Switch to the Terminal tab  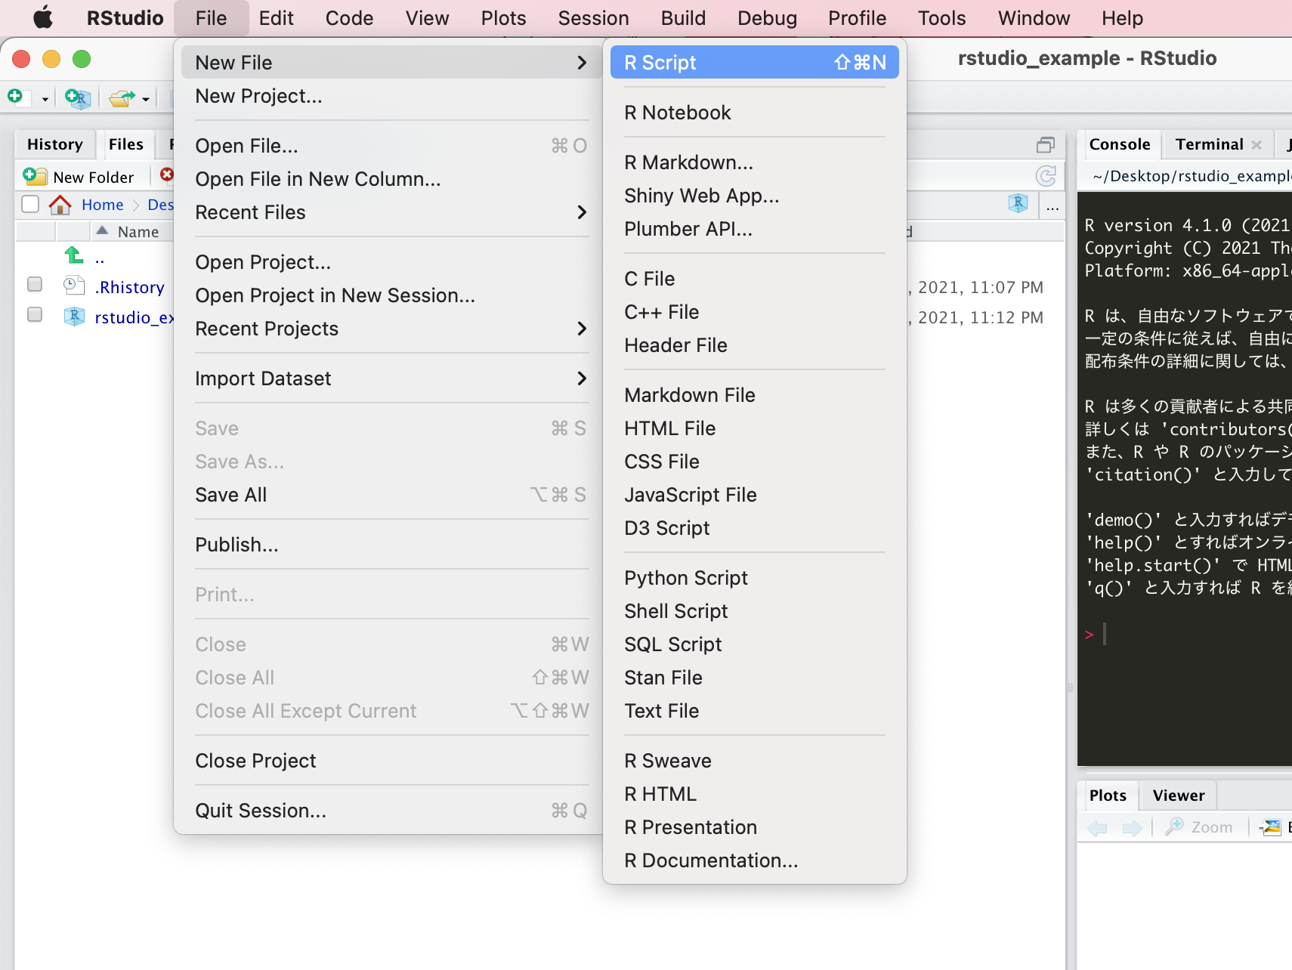click(x=1209, y=144)
